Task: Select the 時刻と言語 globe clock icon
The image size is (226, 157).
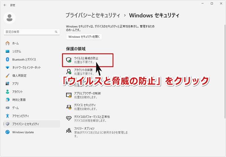Action: tap(7, 100)
